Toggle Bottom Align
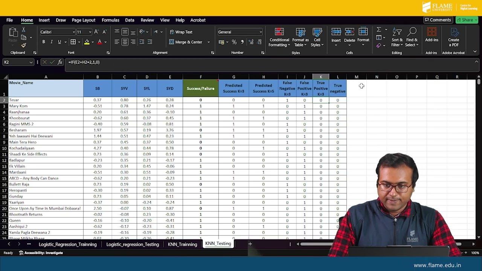Screen dimensions: 482x271 pyautogui.click(x=133, y=32)
